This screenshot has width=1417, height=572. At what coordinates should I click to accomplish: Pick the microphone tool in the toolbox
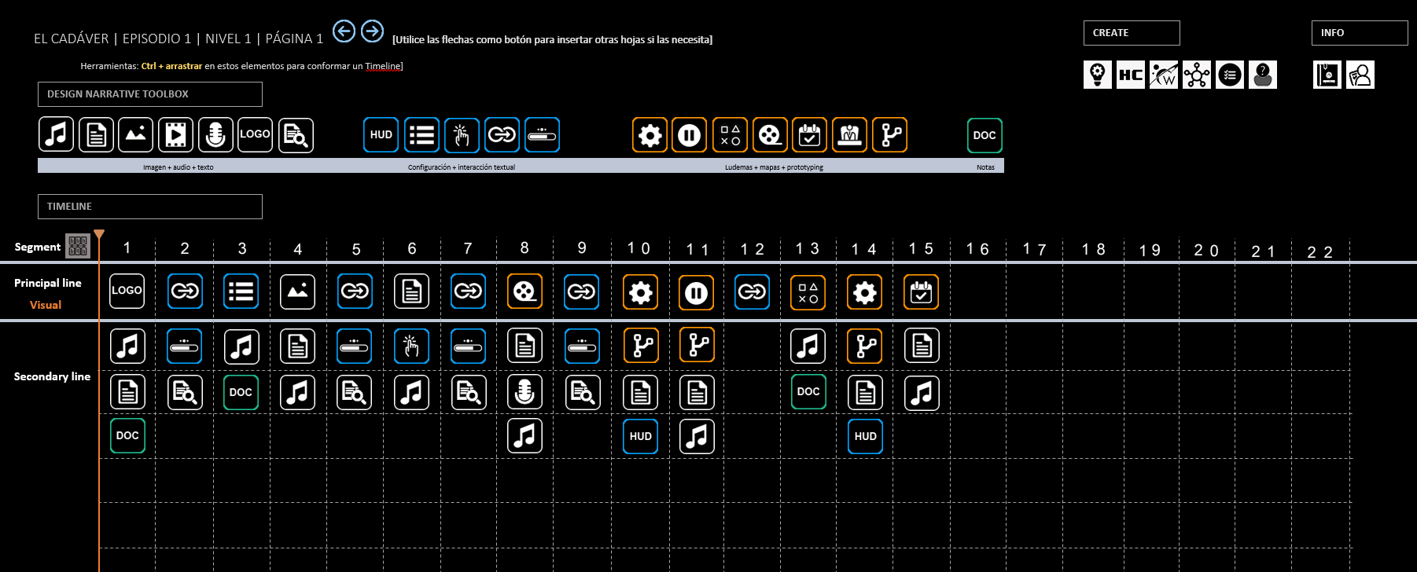(215, 135)
